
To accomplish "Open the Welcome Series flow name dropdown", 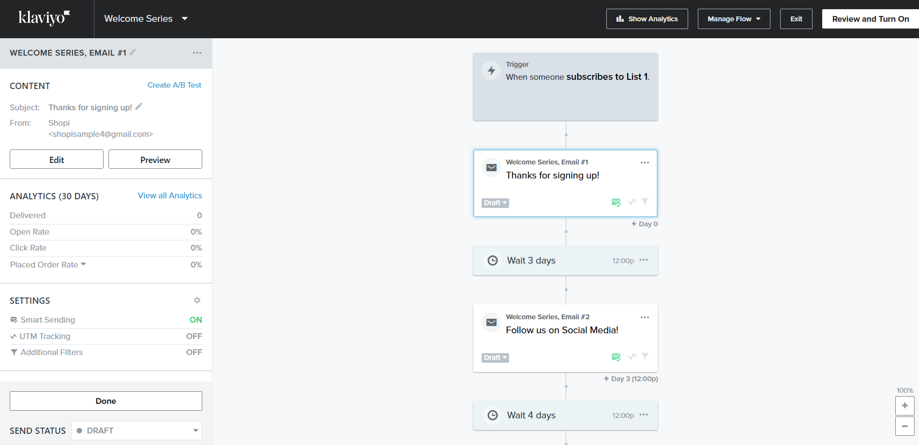I will pyautogui.click(x=146, y=19).
